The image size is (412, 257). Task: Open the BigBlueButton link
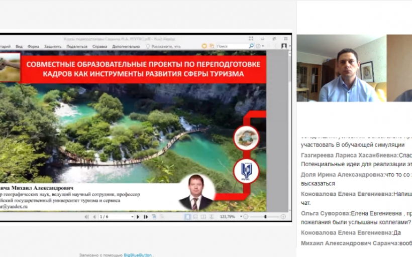pos(138,255)
